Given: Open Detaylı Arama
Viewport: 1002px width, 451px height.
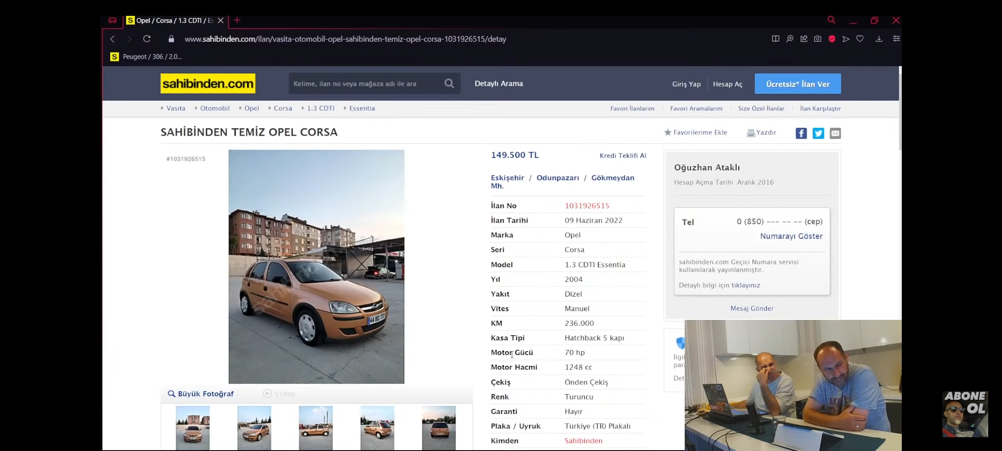Looking at the screenshot, I should click(498, 84).
